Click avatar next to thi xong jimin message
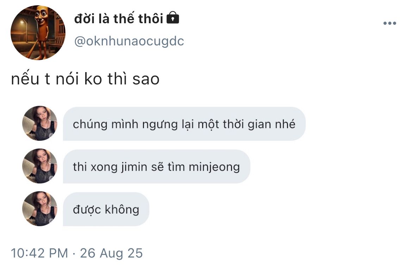 40,166
